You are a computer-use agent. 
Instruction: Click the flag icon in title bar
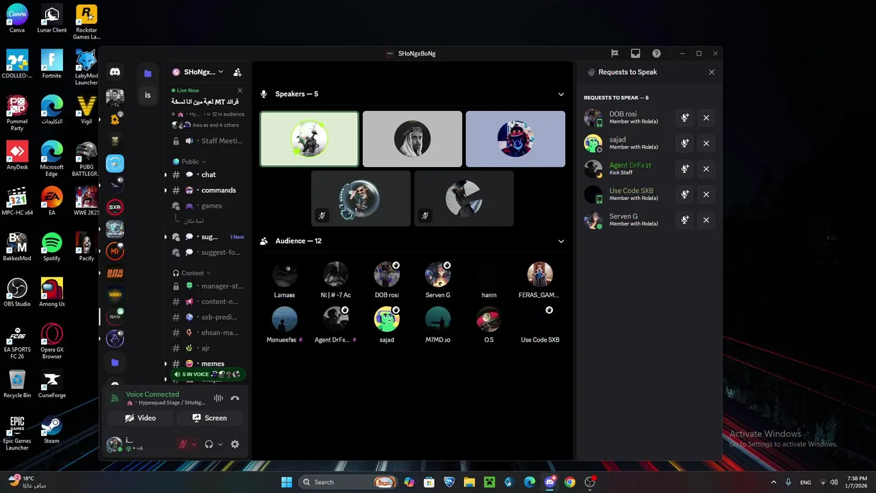[615, 53]
